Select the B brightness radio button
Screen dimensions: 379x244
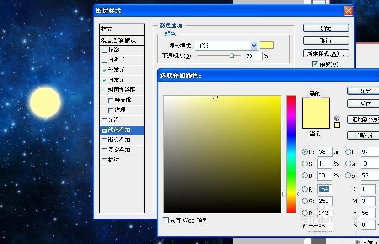point(304,175)
